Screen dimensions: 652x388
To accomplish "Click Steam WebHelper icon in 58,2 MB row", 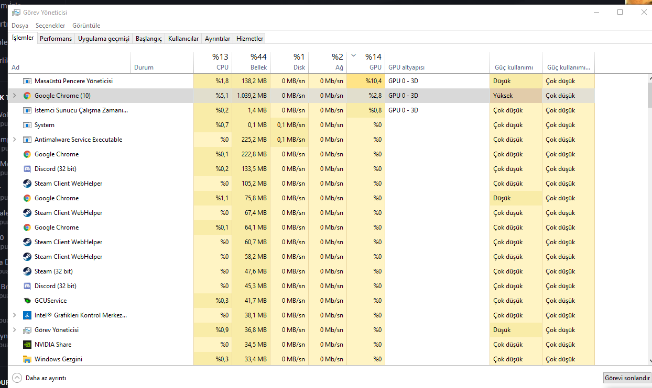I will pos(27,257).
